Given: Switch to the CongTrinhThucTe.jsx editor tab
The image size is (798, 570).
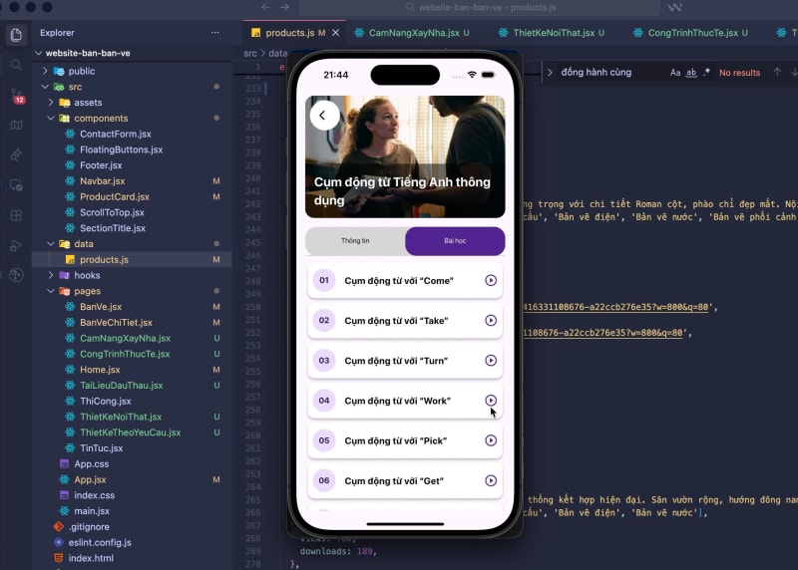Looking at the screenshot, I should 692,33.
